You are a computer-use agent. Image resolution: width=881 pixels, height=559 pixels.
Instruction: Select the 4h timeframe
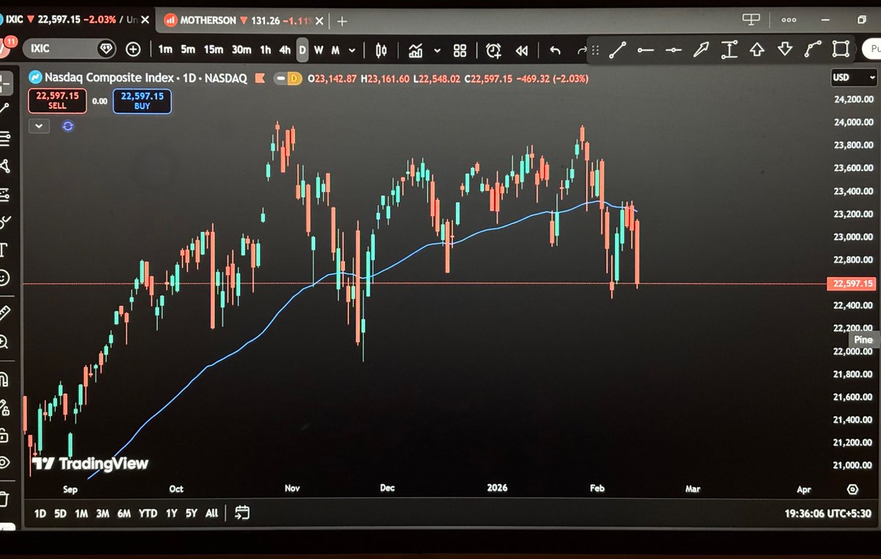tap(285, 50)
